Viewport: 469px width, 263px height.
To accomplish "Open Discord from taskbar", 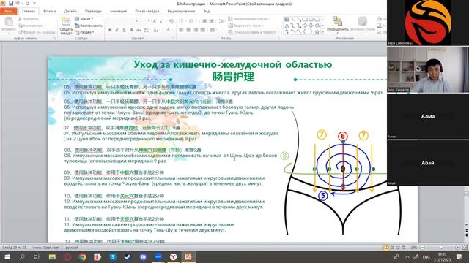I will (x=143, y=256).
